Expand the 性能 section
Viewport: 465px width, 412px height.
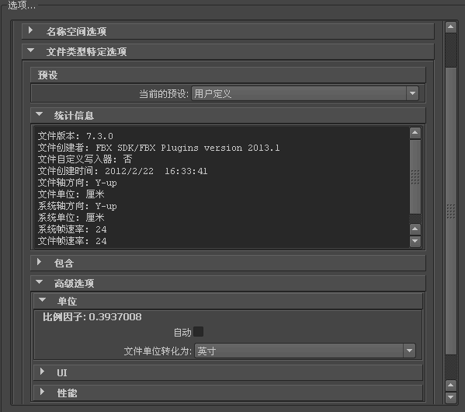[x=227, y=393]
